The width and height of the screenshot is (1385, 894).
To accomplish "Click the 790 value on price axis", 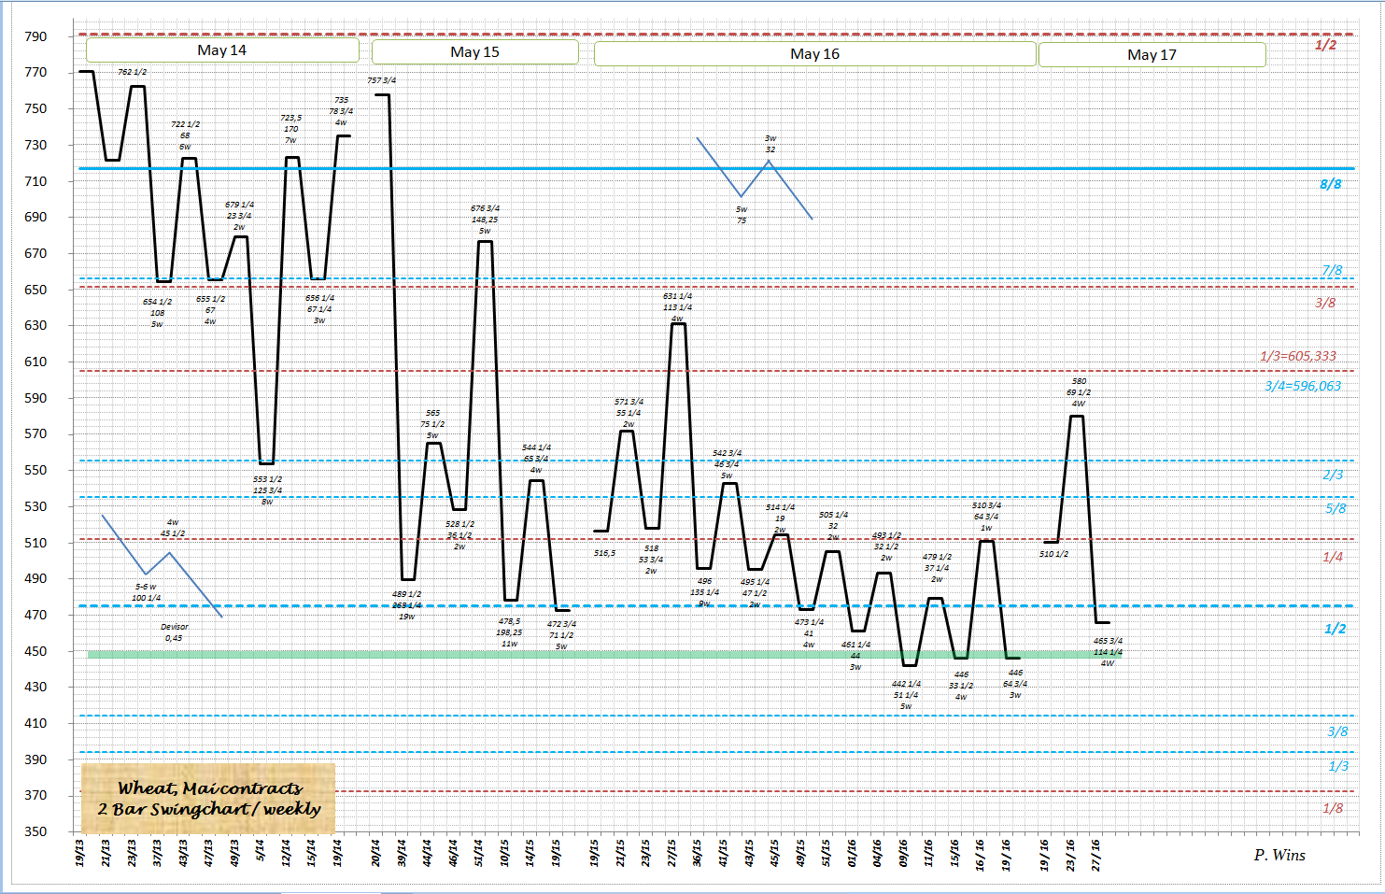I will 35,36.
